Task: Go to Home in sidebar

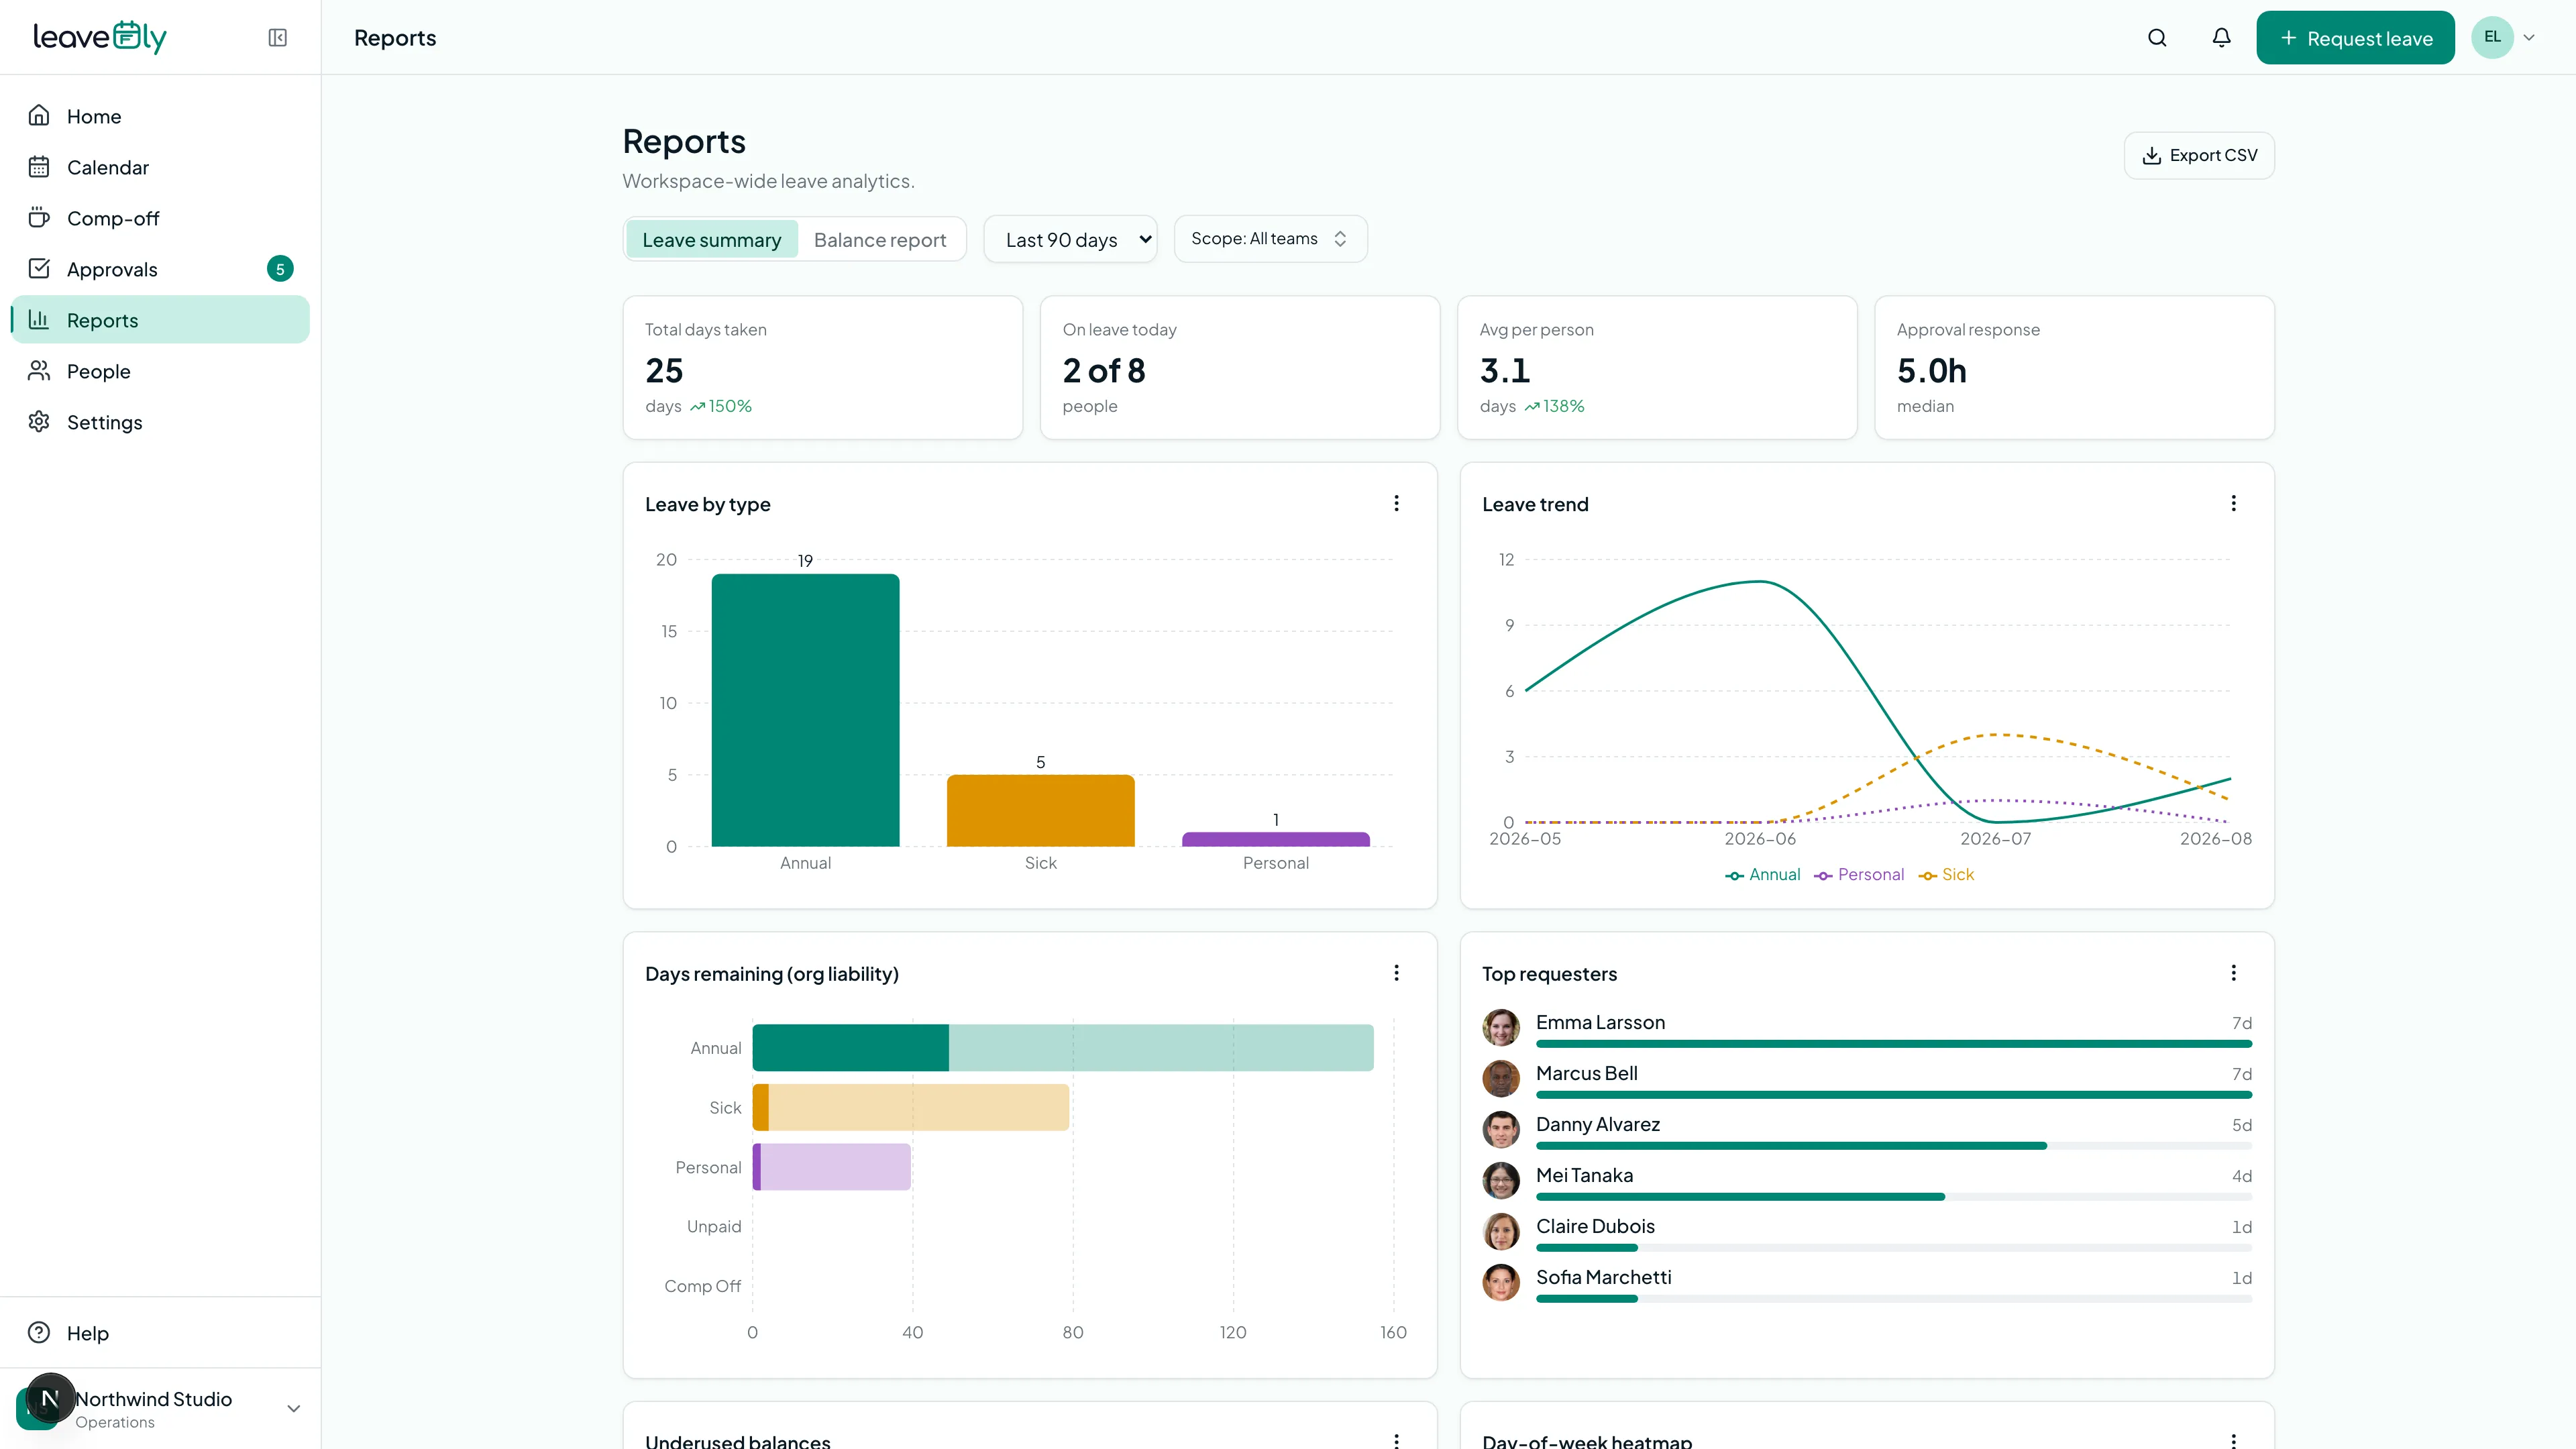Action: 160,116
